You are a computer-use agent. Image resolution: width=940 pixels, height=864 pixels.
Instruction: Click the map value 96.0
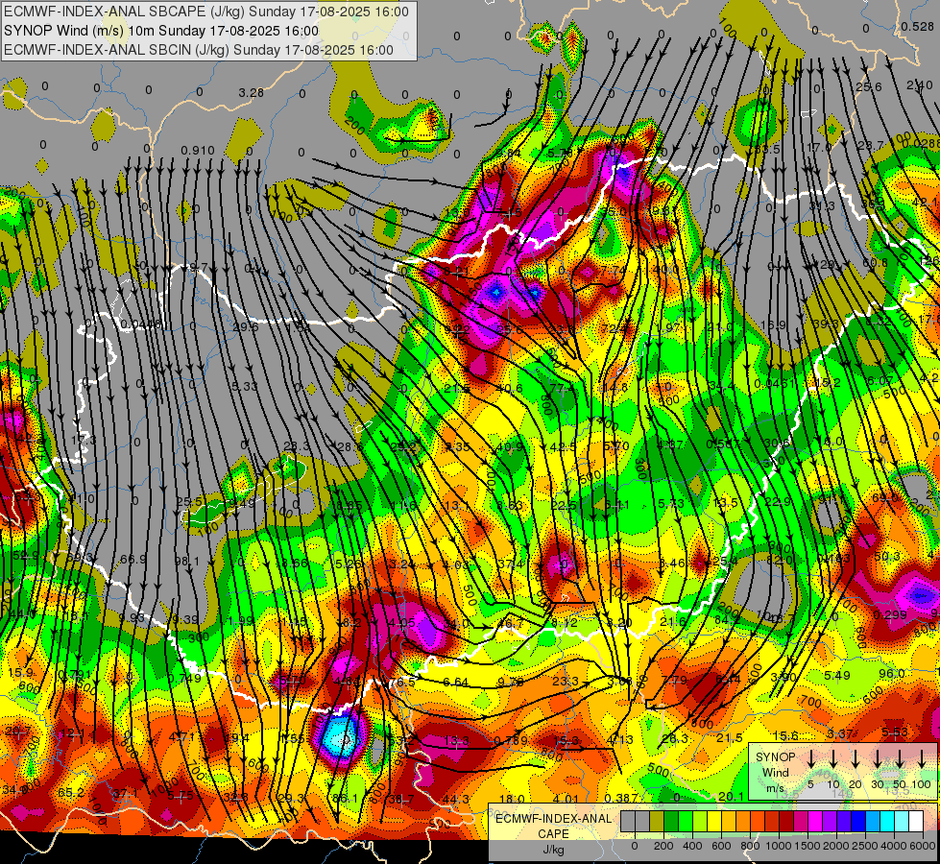[891, 674]
